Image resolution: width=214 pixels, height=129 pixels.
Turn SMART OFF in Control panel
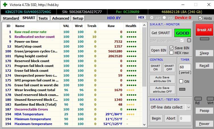click(169, 67)
